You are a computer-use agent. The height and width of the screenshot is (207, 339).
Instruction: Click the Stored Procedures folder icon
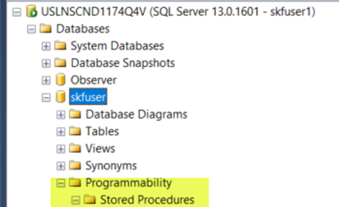(90, 199)
